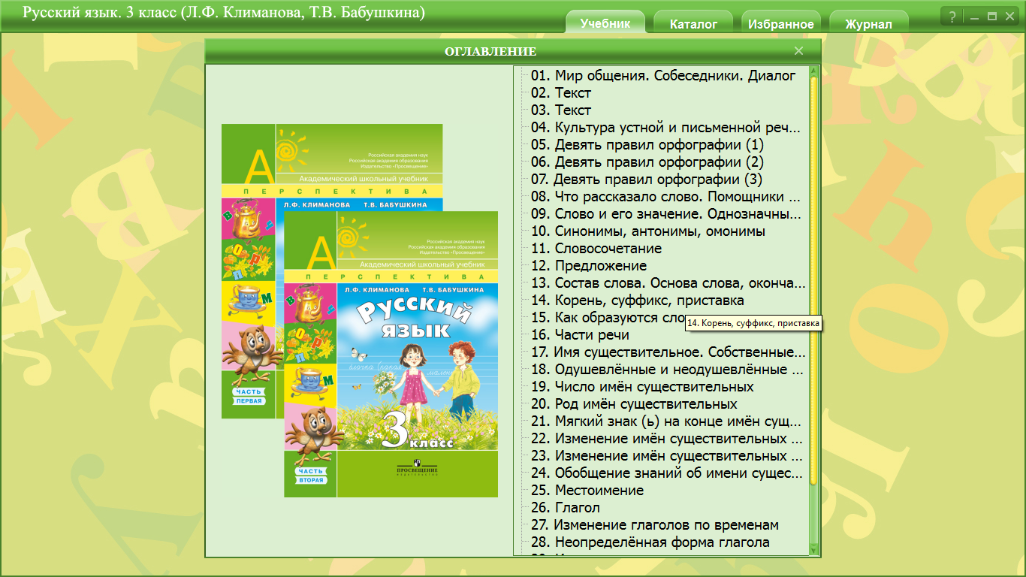Open chapter 20 Род имён существительных
1026x577 pixels.
coord(633,404)
